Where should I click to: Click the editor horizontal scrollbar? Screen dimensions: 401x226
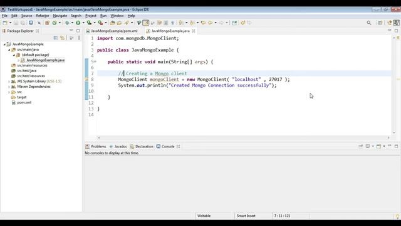tap(244, 137)
